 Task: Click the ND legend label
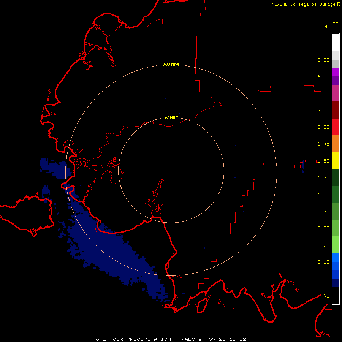point(326,296)
